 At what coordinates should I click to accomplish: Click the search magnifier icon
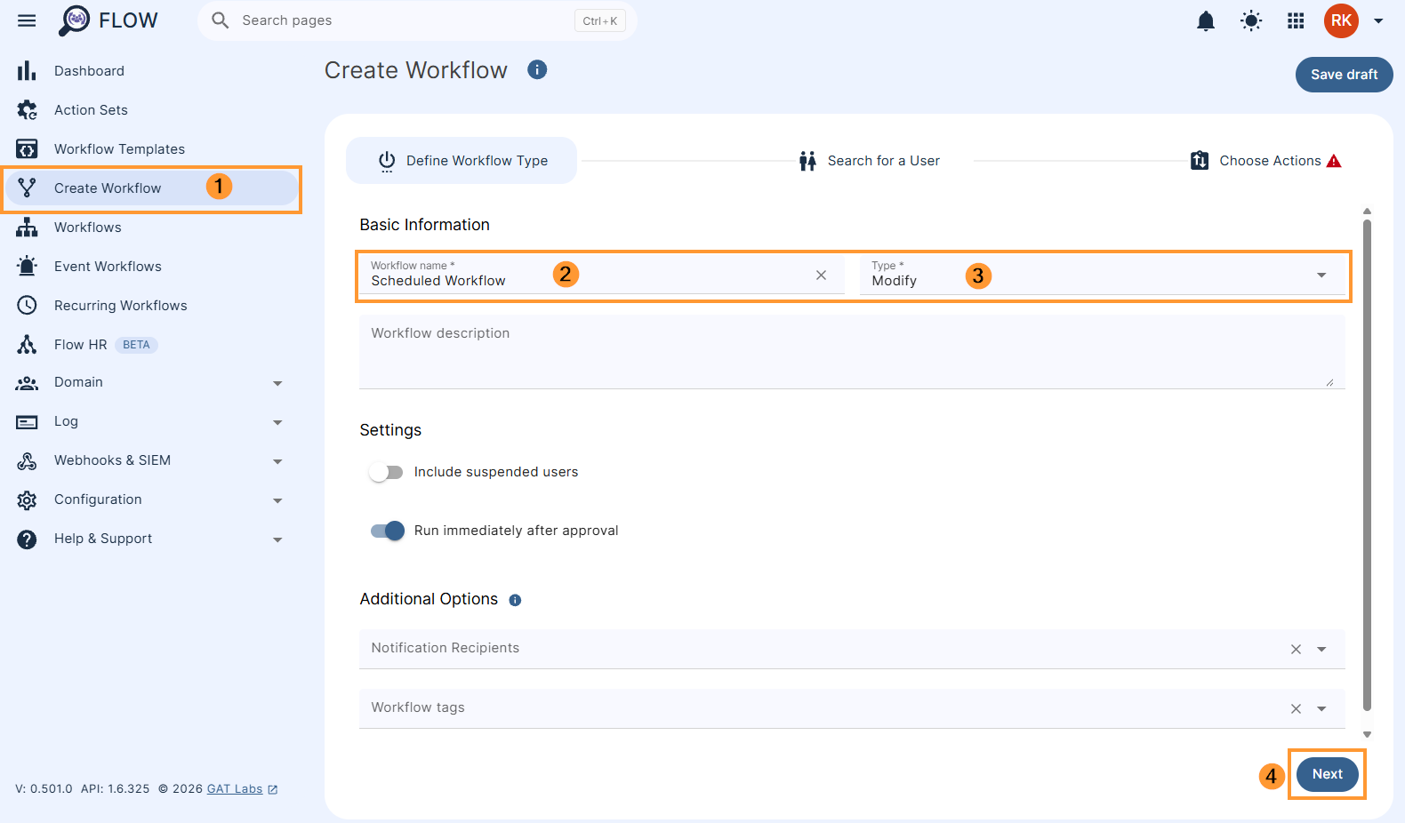221,20
